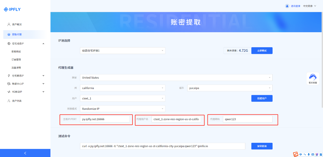The height and width of the screenshot is (157, 323).
Task: Click the user avatar icon beside 退出登录
Action: pos(287,6)
